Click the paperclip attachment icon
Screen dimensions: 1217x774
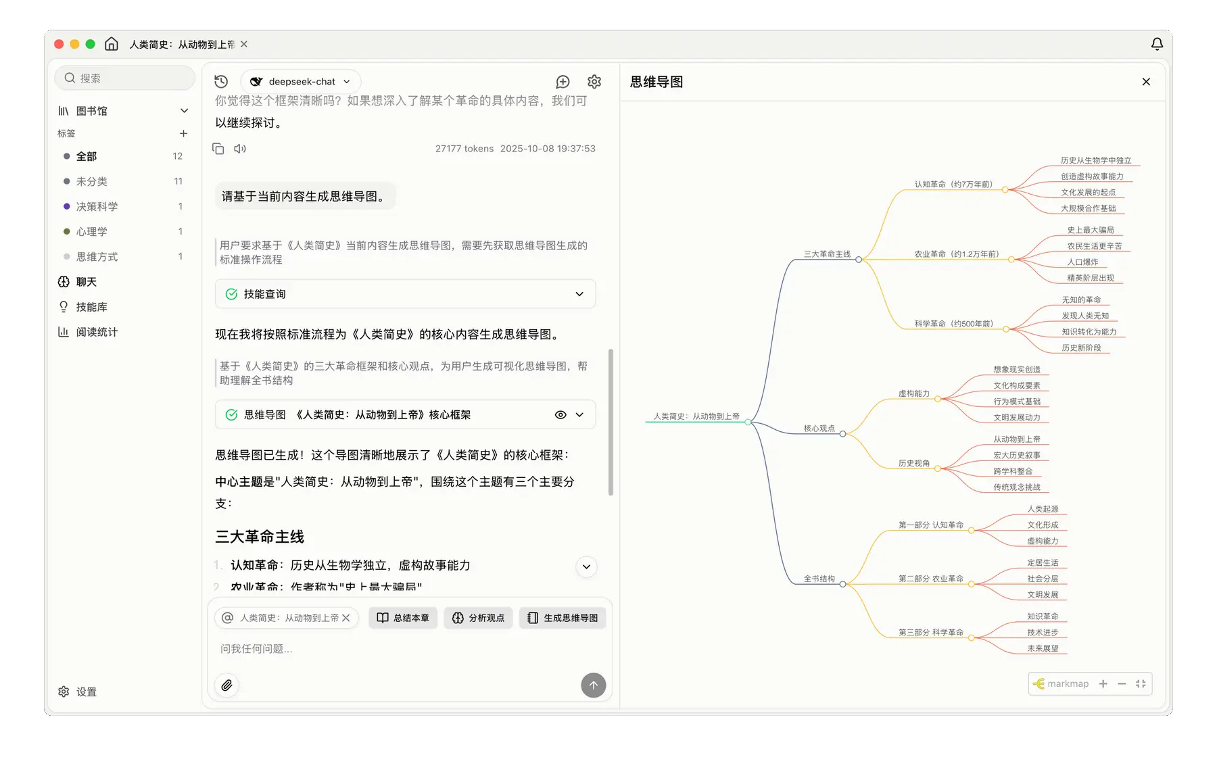227,685
